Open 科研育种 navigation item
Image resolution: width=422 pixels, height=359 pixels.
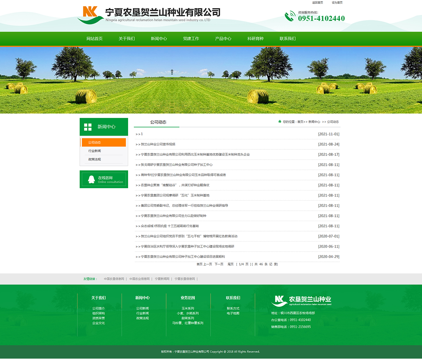256,39
